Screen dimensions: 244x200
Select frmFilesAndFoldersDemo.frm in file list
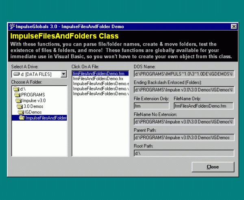pyautogui.click(x=100, y=74)
